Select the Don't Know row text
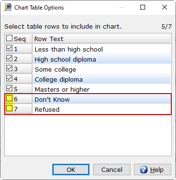This screenshot has height=180, width=176. pyautogui.click(x=52, y=100)
